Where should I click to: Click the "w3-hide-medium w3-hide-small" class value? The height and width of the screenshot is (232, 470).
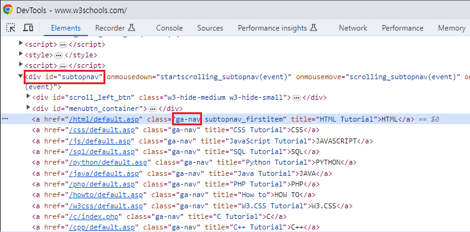click(x=225, y=98)
